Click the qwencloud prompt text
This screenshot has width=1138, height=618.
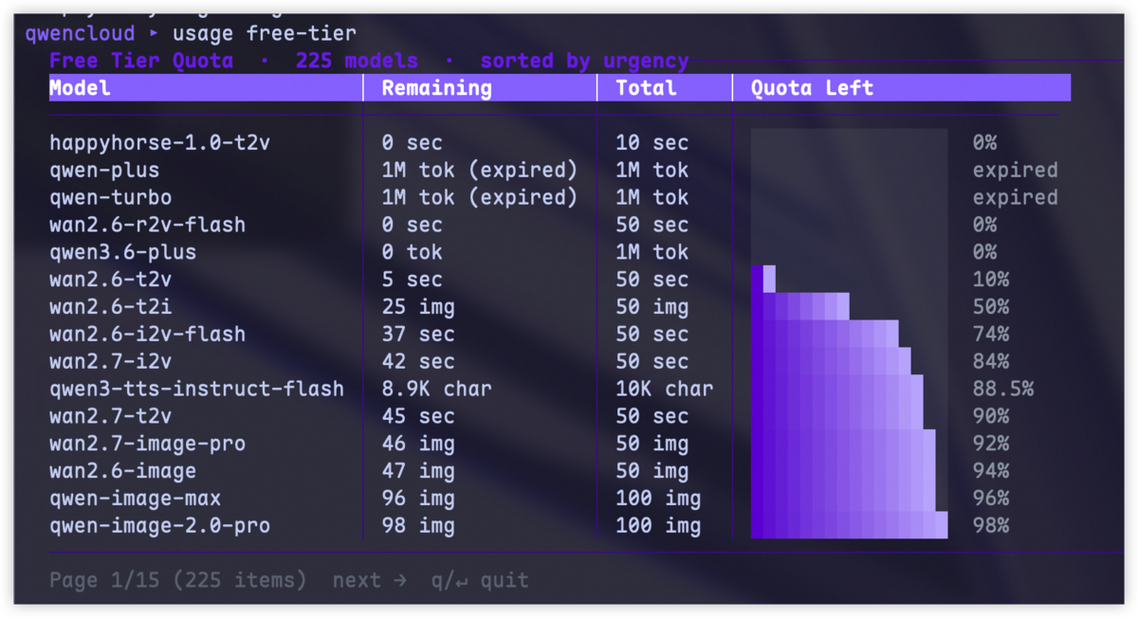pyautogui.click(x=82, y=34)
